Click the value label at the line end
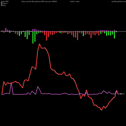The image size is (126, 126). pyautogui.click(x=122, y=94)
